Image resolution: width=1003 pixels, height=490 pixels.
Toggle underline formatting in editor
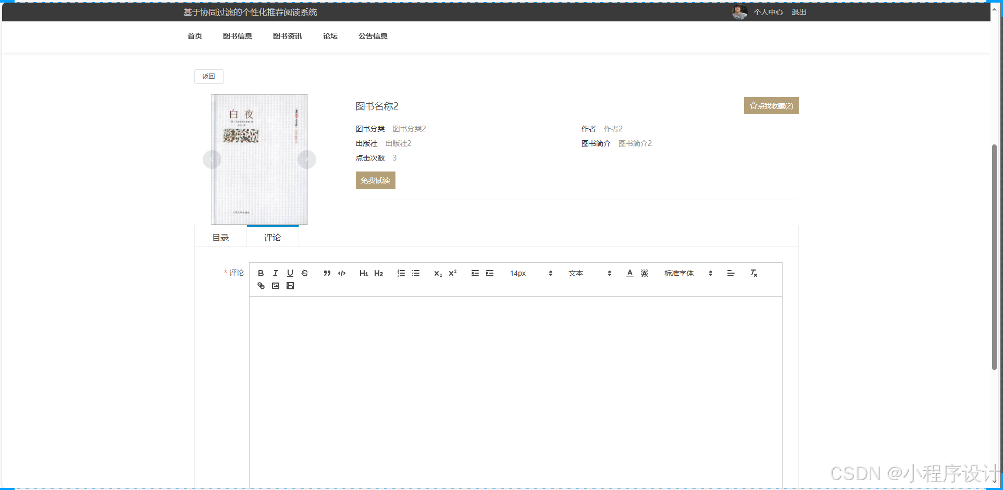tap(290, 273)
